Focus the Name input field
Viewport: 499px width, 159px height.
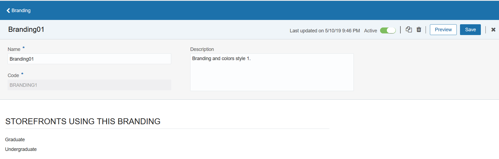click(89, 59)
